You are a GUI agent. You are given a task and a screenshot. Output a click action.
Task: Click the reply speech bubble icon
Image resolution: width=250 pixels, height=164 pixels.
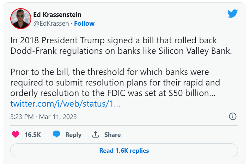point(56,134)
